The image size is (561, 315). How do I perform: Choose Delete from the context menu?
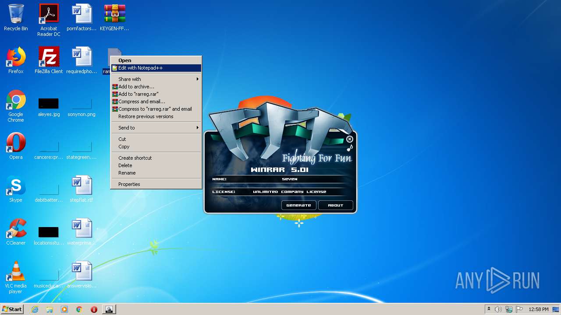pos(156,165)
